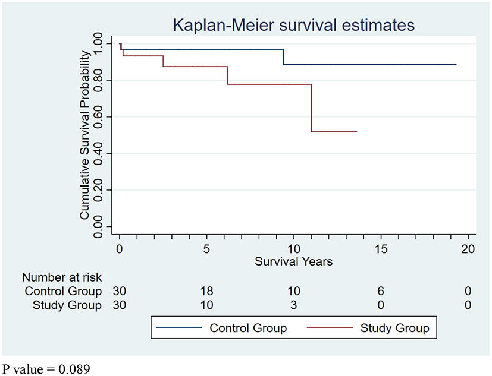This screenshot has width=492, height=376.
Task: Click the y-axis label 0.40
Action: [99, 153]
